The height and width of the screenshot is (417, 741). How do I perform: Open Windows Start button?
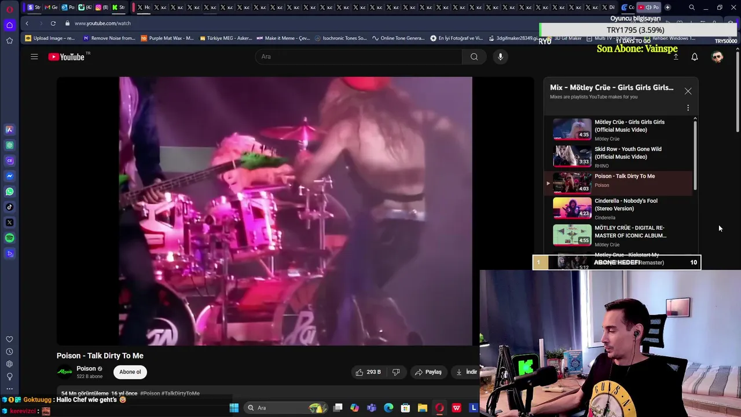point(234,408)
